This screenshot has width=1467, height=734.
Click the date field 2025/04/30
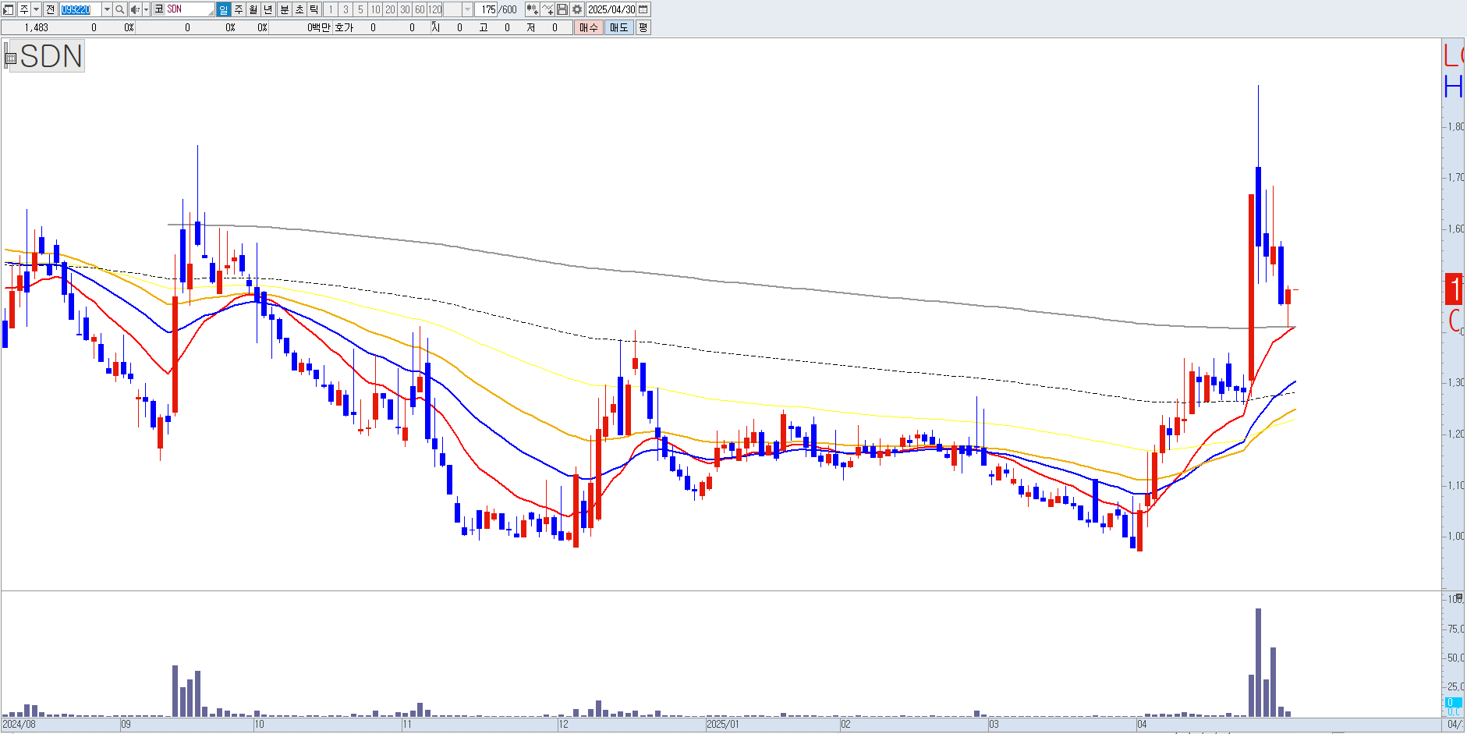point(611,9)
